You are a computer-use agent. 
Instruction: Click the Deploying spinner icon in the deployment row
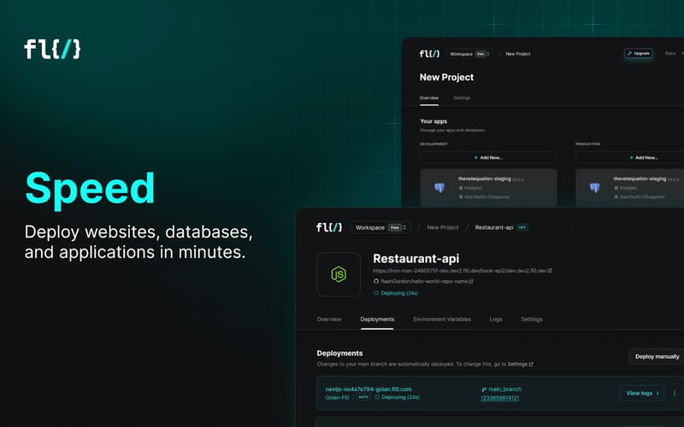pos(377,397)
